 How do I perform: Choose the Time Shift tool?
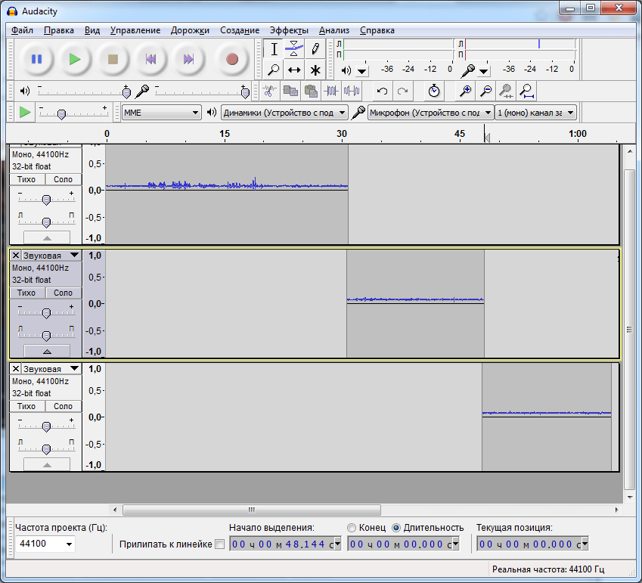tap(294, 70)
